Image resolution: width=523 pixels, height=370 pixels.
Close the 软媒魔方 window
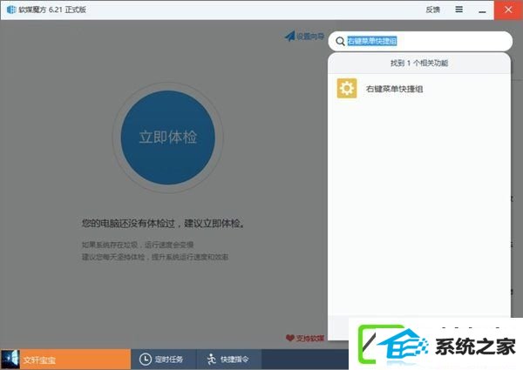(x=508, y=10)
